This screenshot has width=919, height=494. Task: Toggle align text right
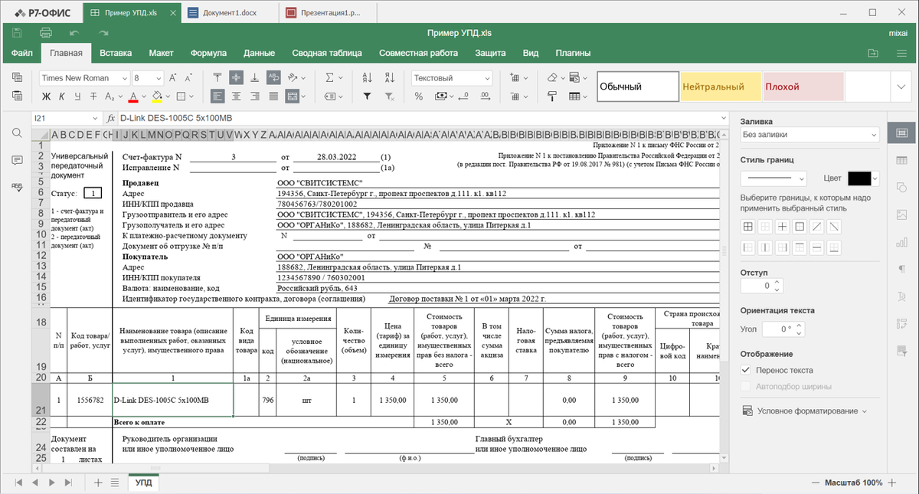tap(254, 97)
